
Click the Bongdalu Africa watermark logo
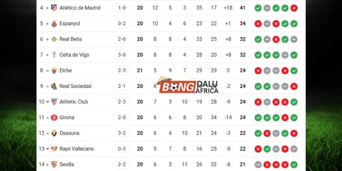click(x=188, y=87)
